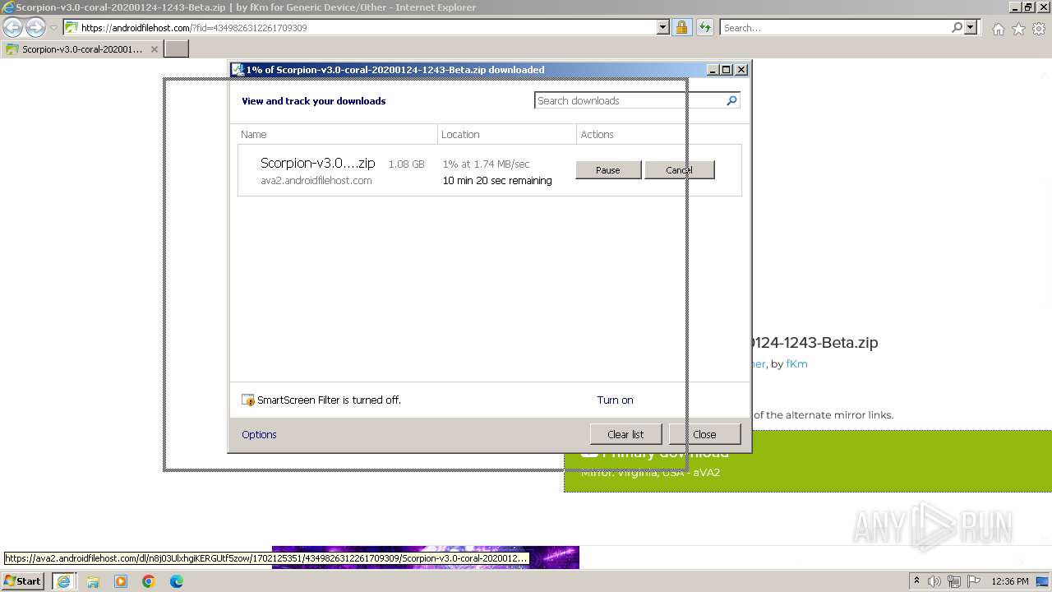Click the SmartScreen Filter warning icon
This screenshot has height=592, width=1052.
(248, 400)
